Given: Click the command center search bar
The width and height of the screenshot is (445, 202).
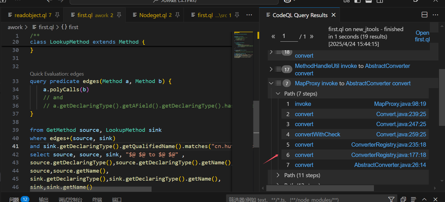Looking at the screenshot, I should pyautogui.click(x=174, y=1).
